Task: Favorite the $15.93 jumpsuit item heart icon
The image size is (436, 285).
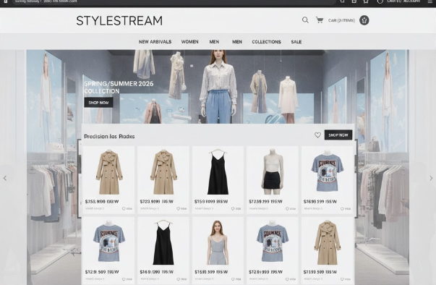Action: 233,279
